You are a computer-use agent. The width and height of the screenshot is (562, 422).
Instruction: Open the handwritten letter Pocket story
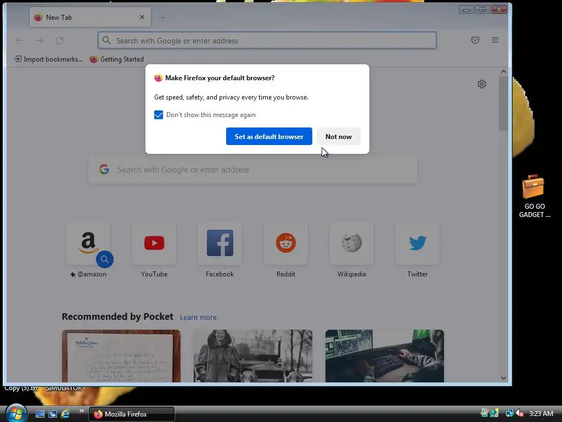tap(121, 356)
